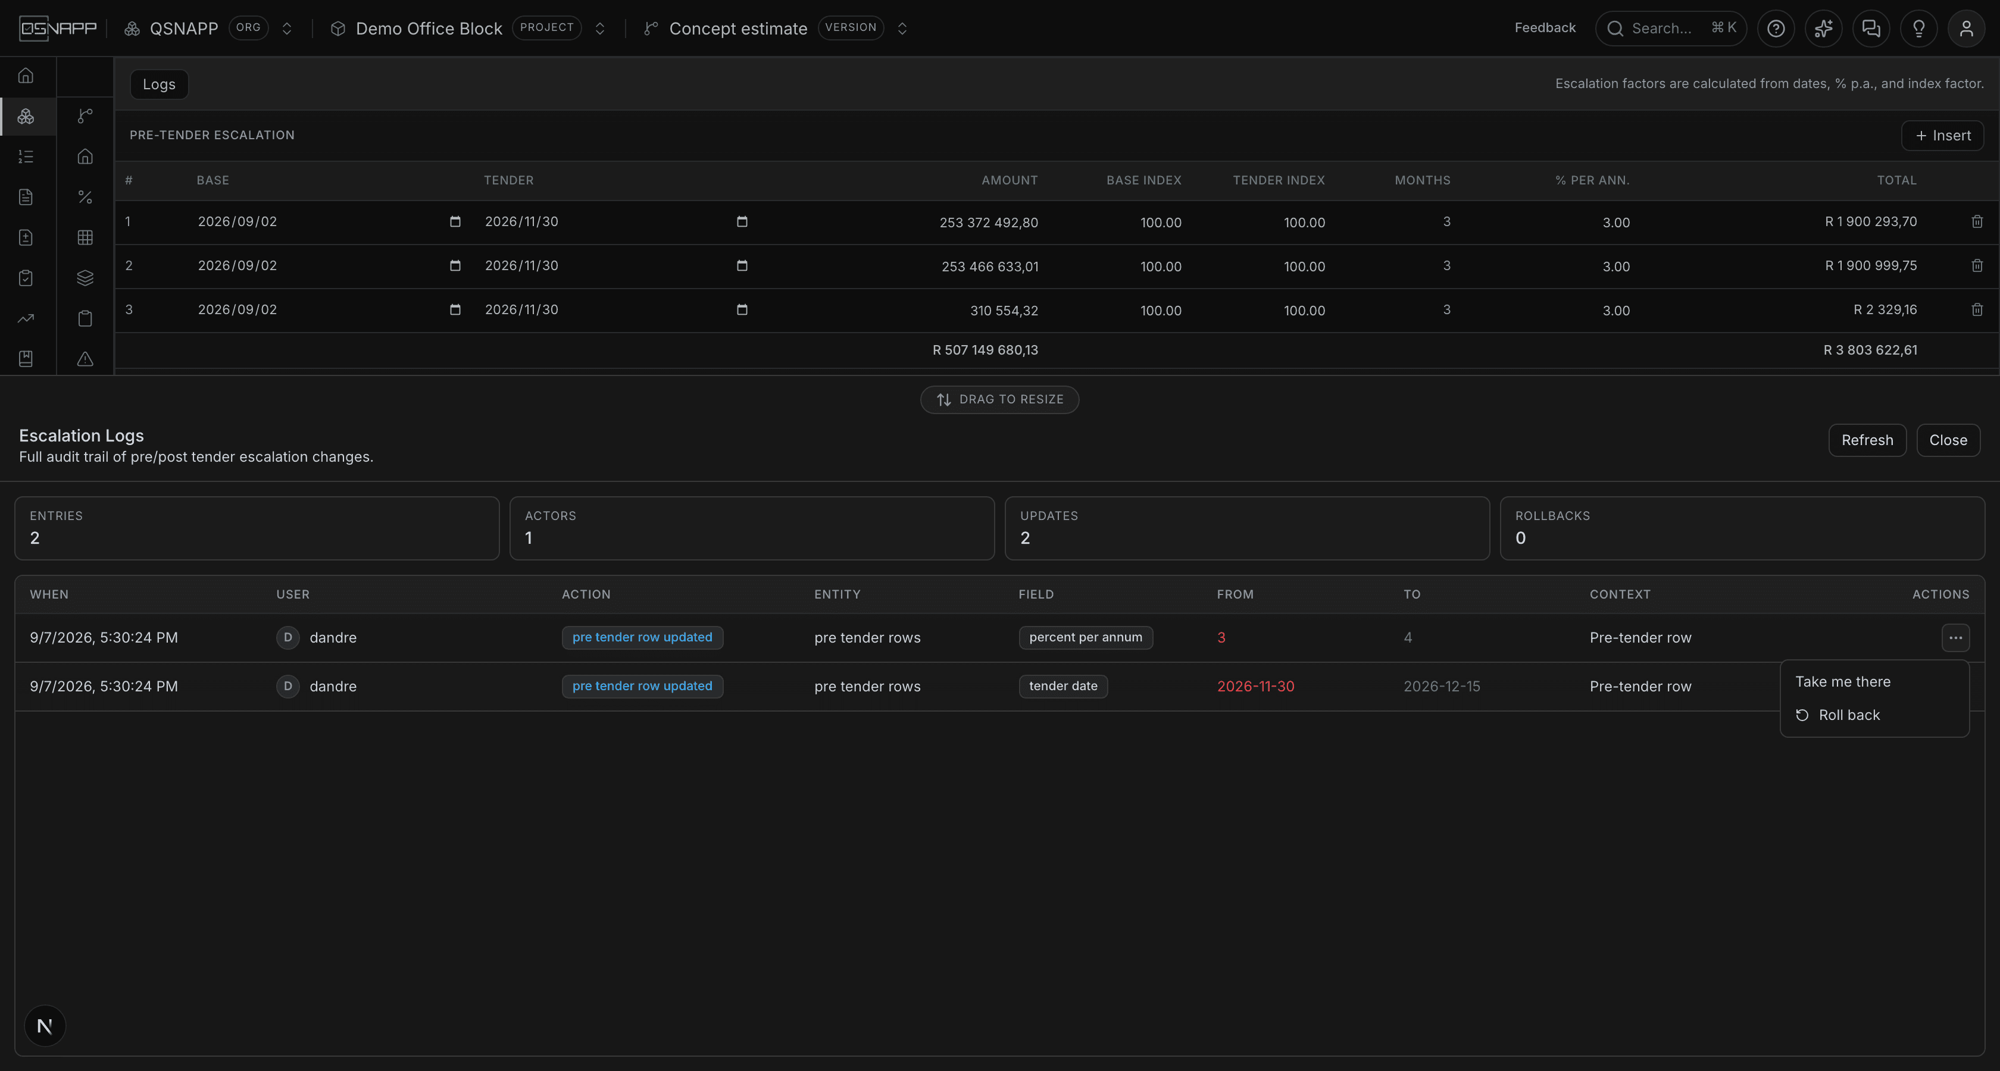Screen dimensions: 2000x1071
Task: Open the home icon in left sidebar
Action: (x=26, y=76)
